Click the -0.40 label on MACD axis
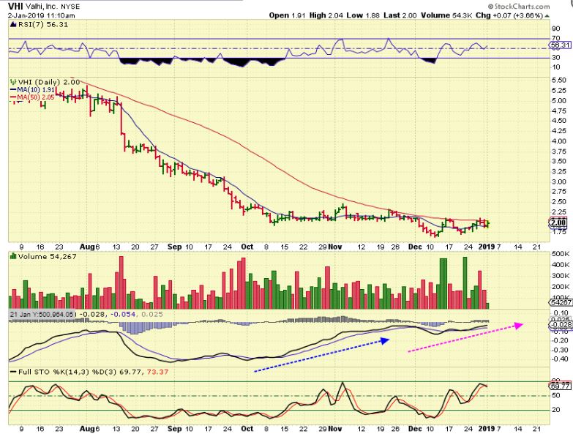 561,359
